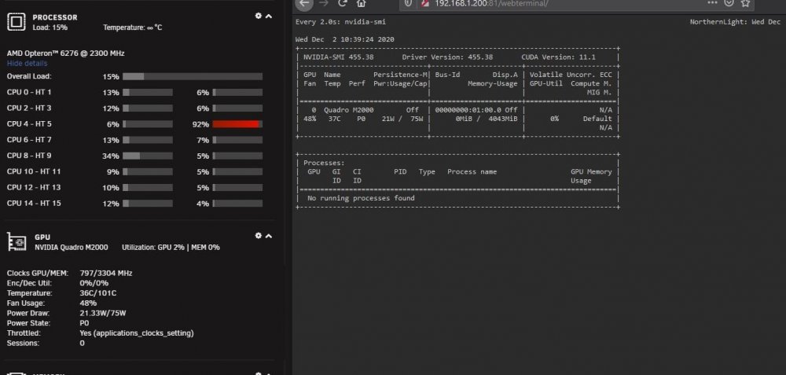Click the CPU 8 load bar at 34%
The height and width of the screenshot is (375, 786).
click(x=148, y=156)
